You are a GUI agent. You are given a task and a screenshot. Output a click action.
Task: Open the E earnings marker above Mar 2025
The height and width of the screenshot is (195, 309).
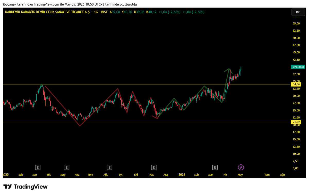pos(38,168)
